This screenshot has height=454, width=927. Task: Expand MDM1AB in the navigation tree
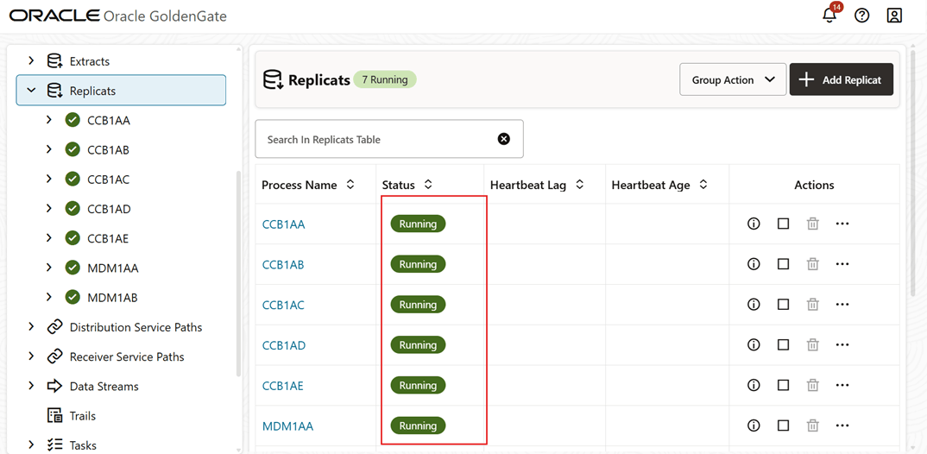pos(49,297)
